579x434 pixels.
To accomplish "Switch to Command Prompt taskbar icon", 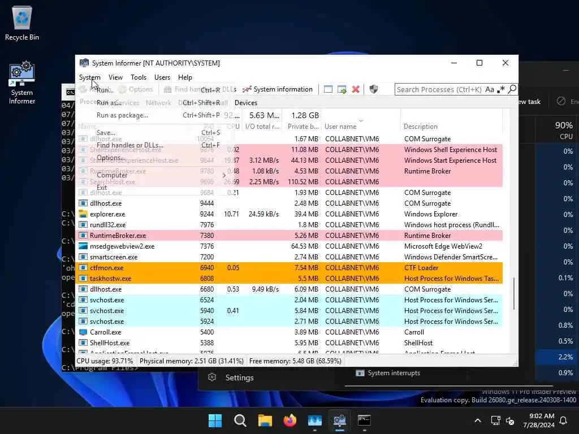I will [x=364, y=420].
